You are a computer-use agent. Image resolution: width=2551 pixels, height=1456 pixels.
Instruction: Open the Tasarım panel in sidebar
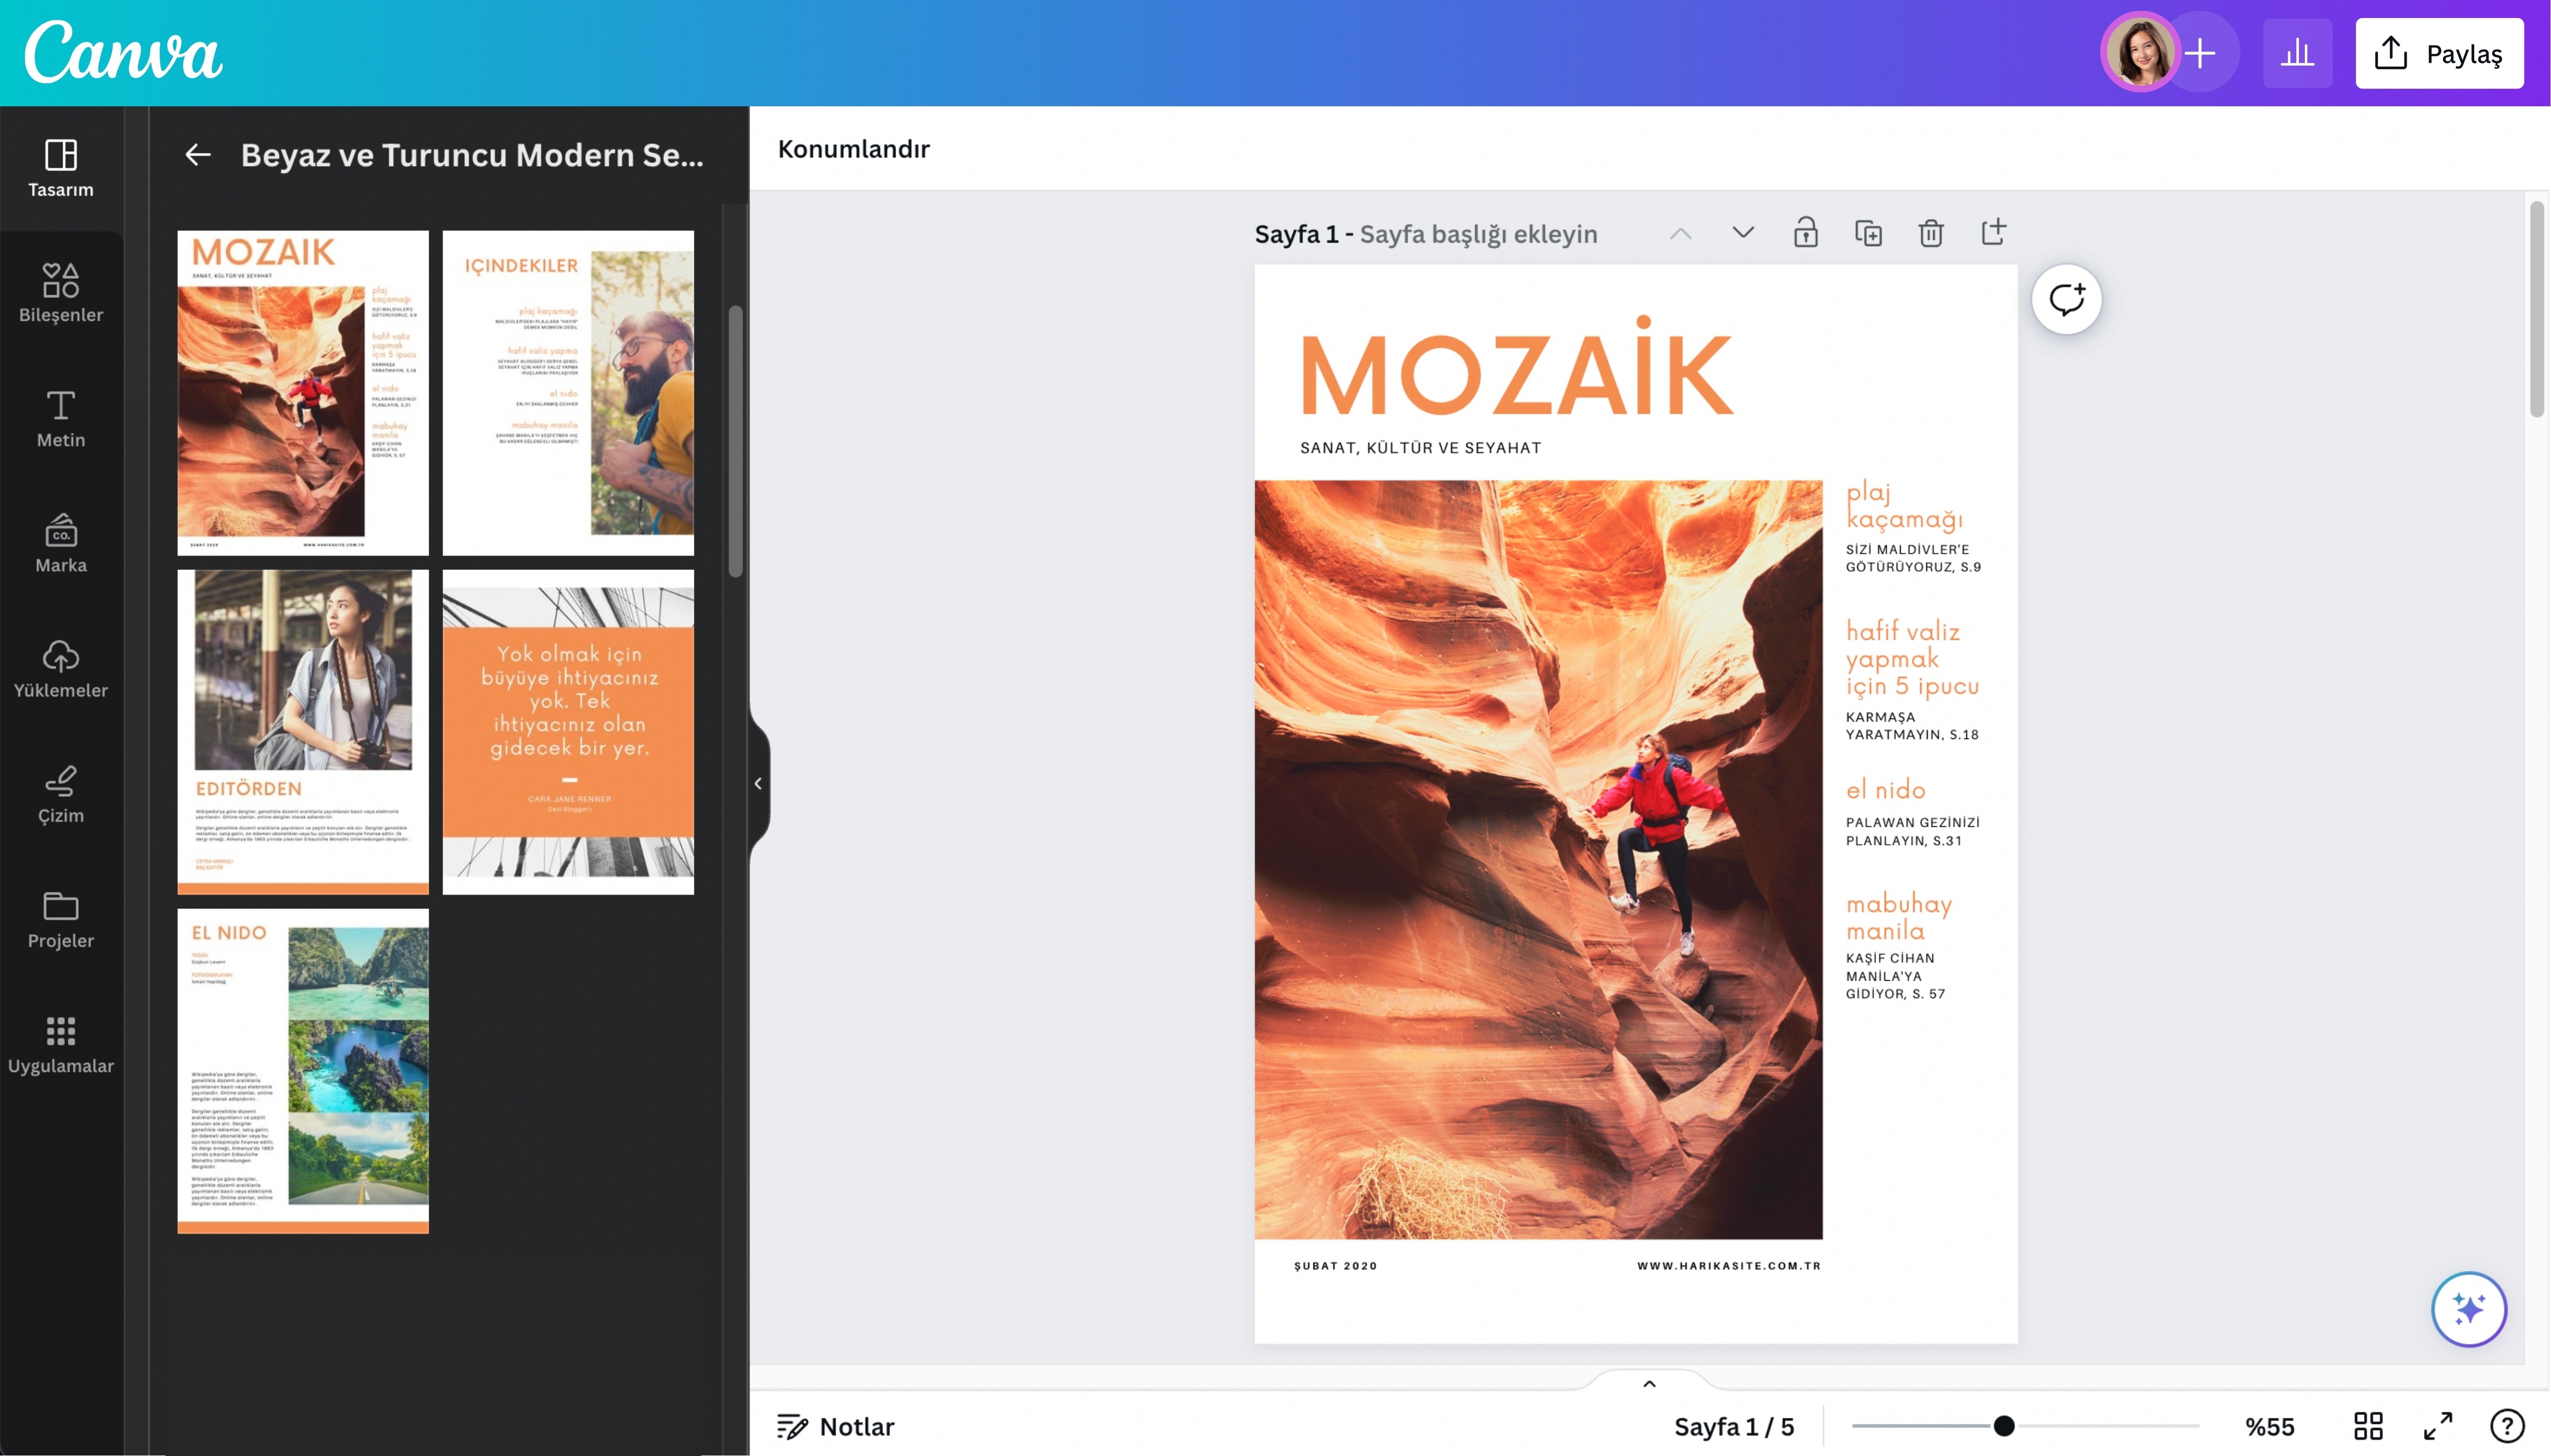[61, 168]
